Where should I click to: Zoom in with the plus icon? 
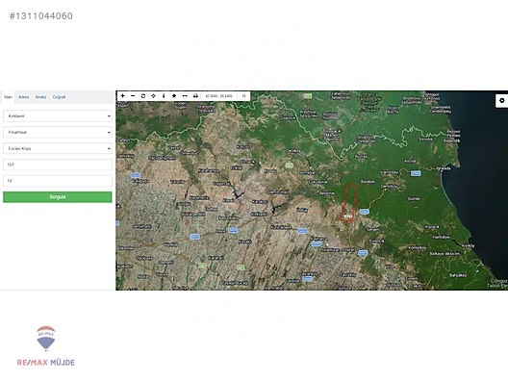[x=122, y=96]
